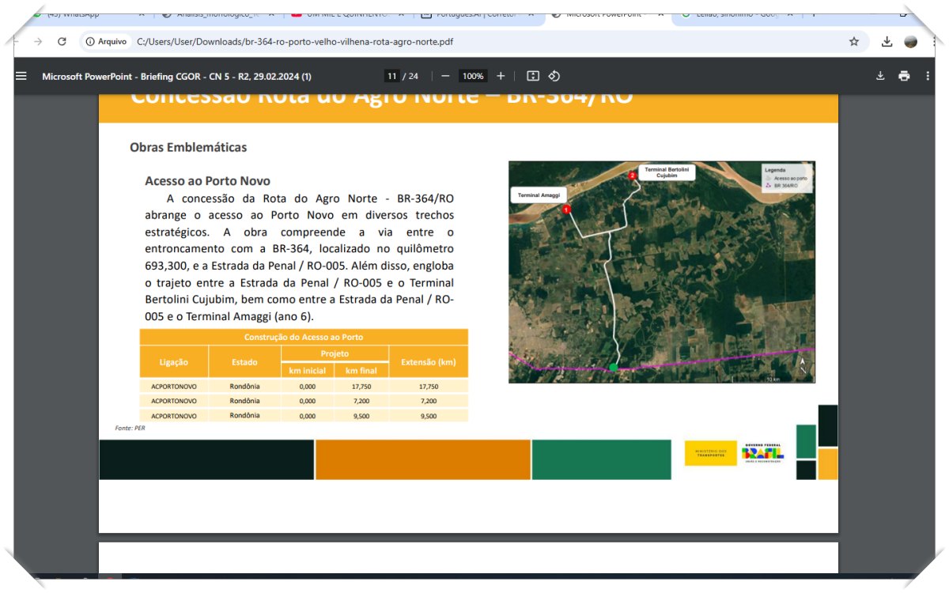Image resolution: width=949 pixels, height=593 pixels.
Task: Open the PDF viewer more actions menu
Action: tap(928, 76)
